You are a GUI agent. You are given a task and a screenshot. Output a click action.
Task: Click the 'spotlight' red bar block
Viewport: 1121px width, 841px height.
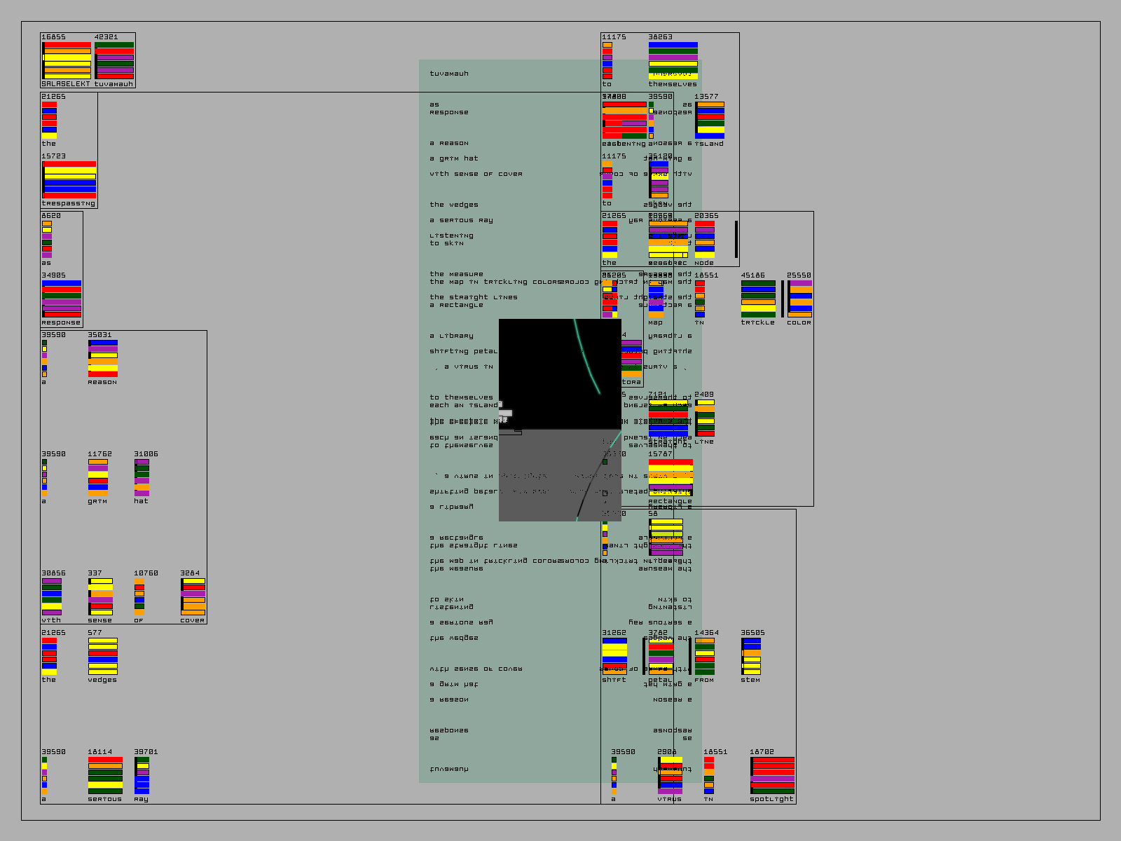click(x=772, y=775)
